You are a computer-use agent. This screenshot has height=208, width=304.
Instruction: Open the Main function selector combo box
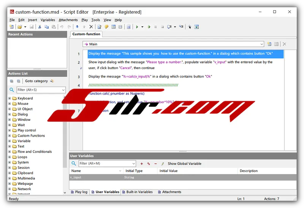pos(173,44)
